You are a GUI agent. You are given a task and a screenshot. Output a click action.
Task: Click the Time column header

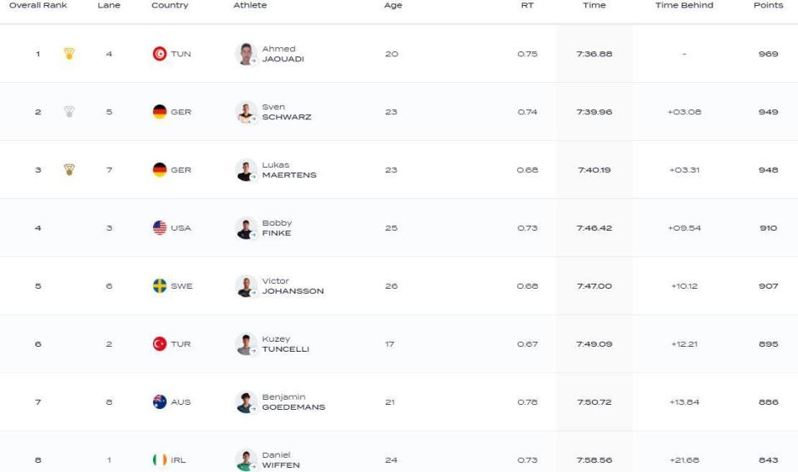(594, 5)
